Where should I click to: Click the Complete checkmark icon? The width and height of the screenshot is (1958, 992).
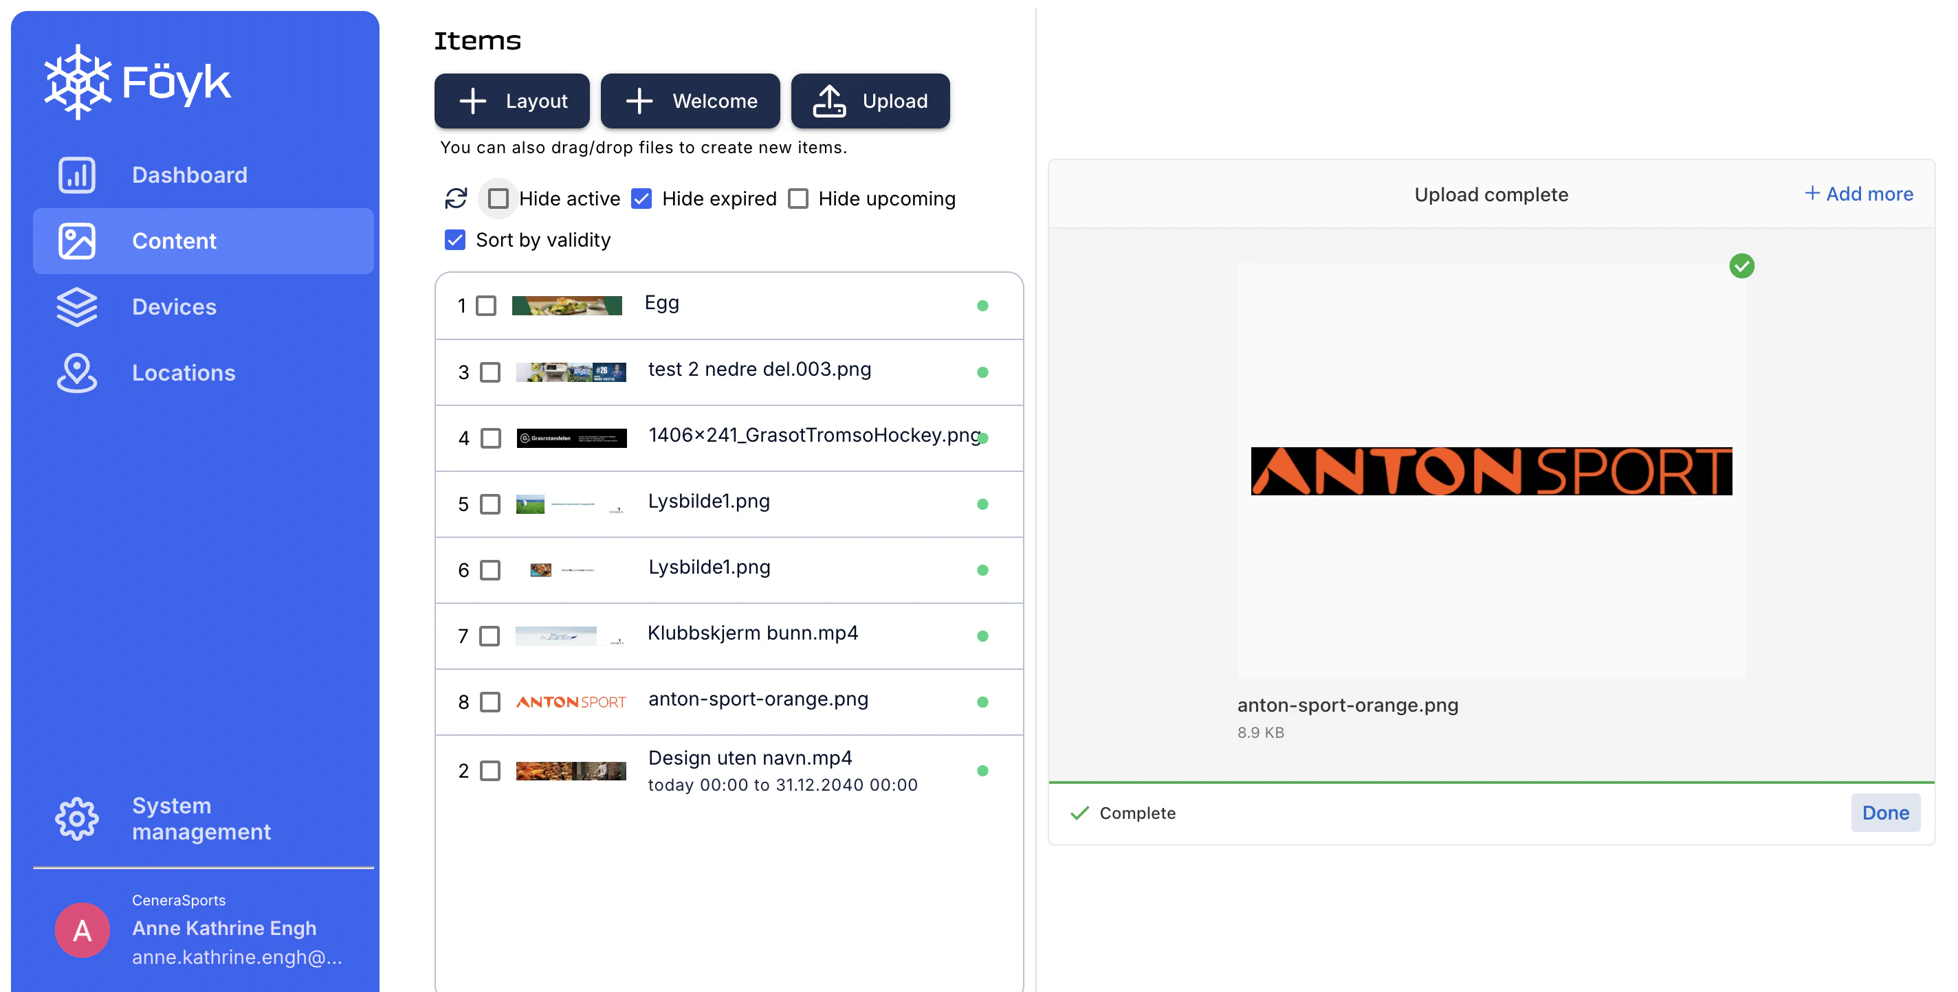tap(1079, 813)
